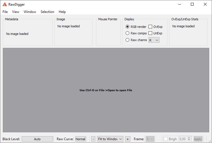Click the Mouse Pointer panel label
The image size is (212, 143).
[108, 19]
